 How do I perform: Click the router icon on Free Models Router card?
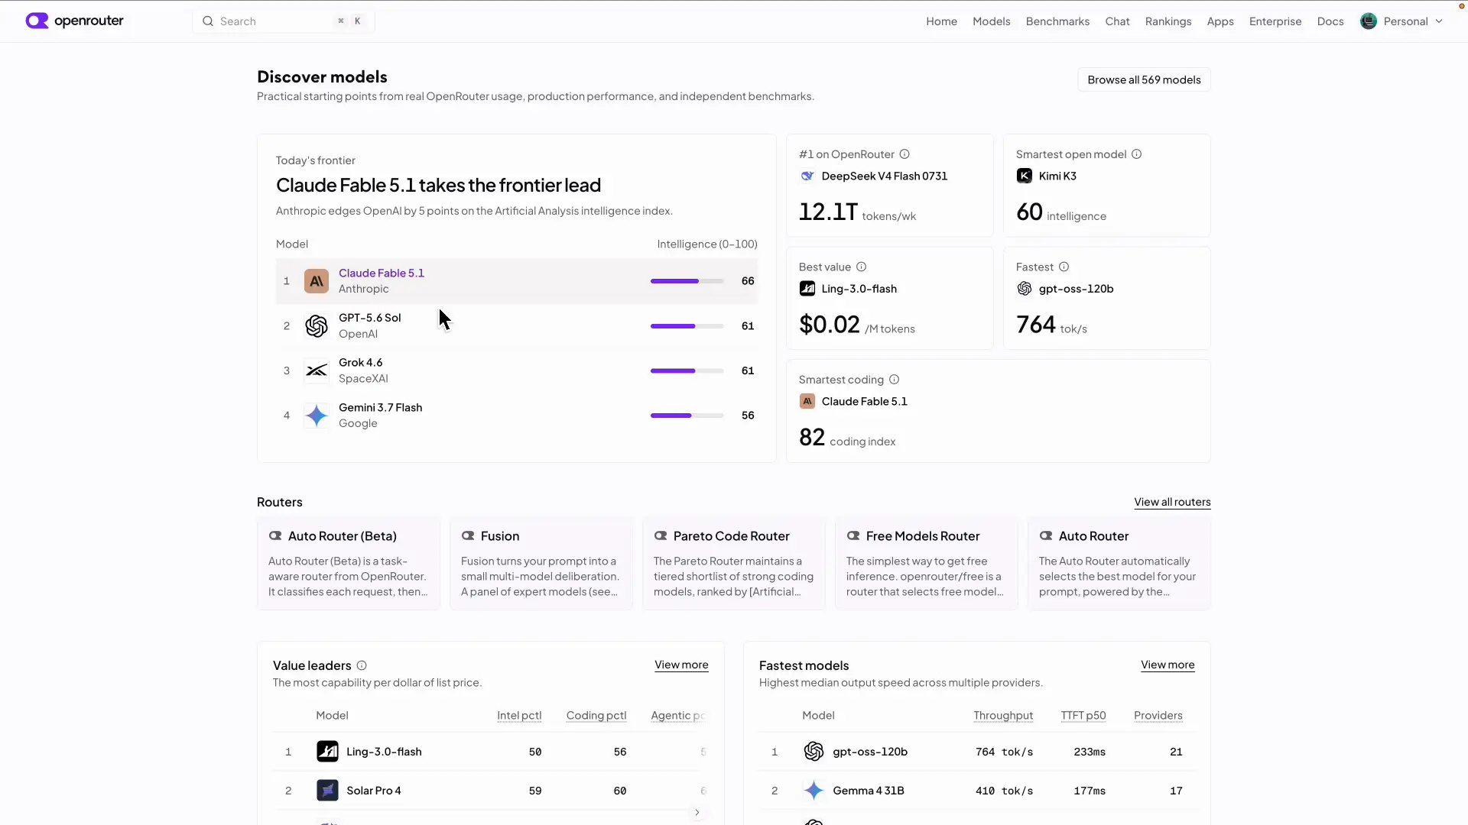point(853,536)
